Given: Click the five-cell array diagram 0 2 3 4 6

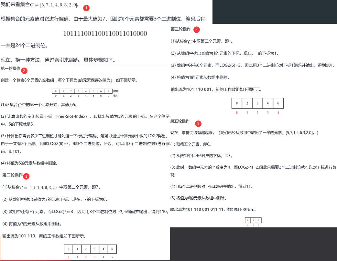Looking at the screenshot, I should (257, 106).
